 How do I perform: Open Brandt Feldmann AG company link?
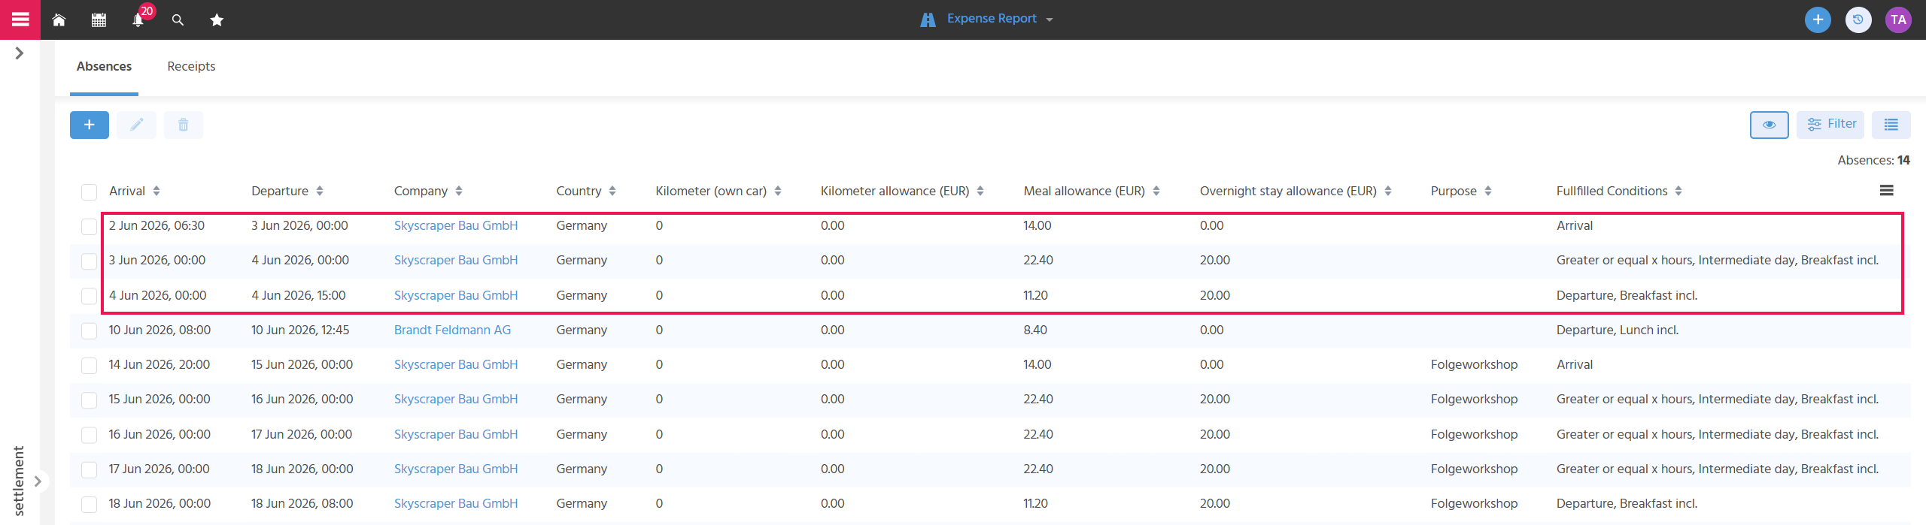click(x=452, y=330)
